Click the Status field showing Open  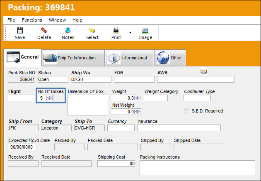coord(53,79)
